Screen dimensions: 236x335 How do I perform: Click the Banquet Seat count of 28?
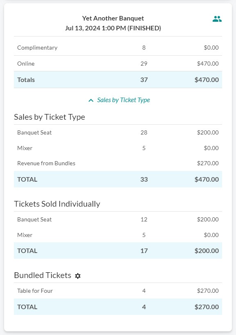coord(144,132)
